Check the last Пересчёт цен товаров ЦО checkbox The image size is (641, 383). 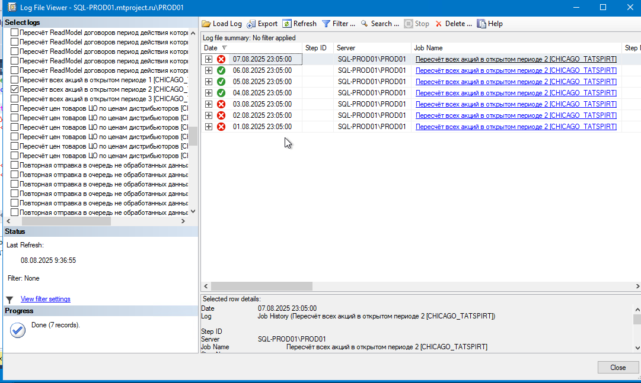click(x=14, y=156)
